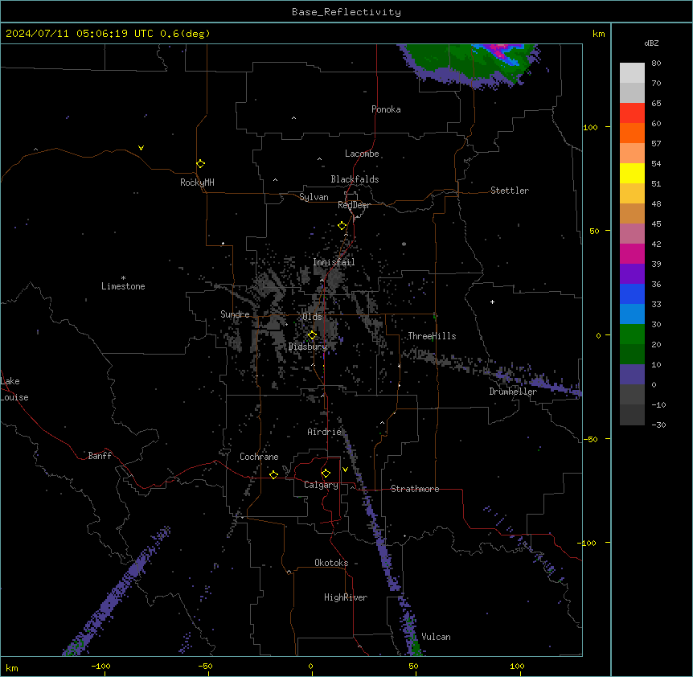The height and width of the screenshot is (677, 693).
Task: Click the dBZ legend heading
Action: (x=651, y=43)
